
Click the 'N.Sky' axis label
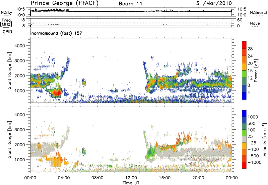pyautogui.click(x=6, y=12)
